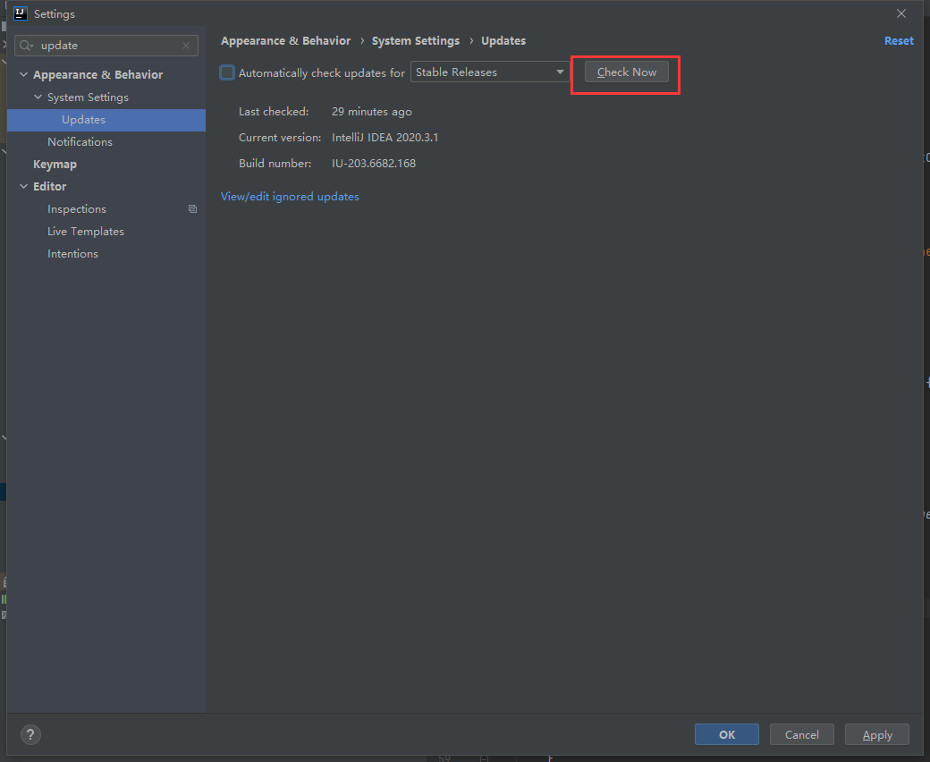Click the search magnifier icon in settings
930x762 pixels.
point(26,46)
